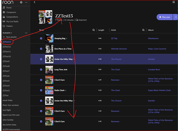Select the ZZTest7 playlist

6,71
